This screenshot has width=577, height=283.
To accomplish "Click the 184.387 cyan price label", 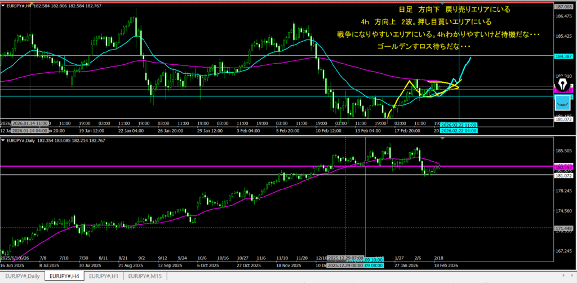I will 563,56.
